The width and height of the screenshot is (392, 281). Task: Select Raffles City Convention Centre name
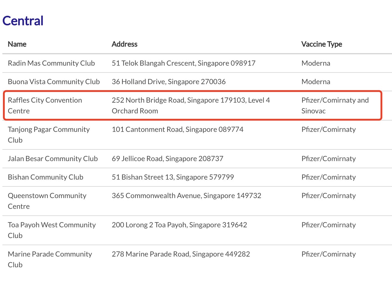pyautogui.click(x=45, y=106)
